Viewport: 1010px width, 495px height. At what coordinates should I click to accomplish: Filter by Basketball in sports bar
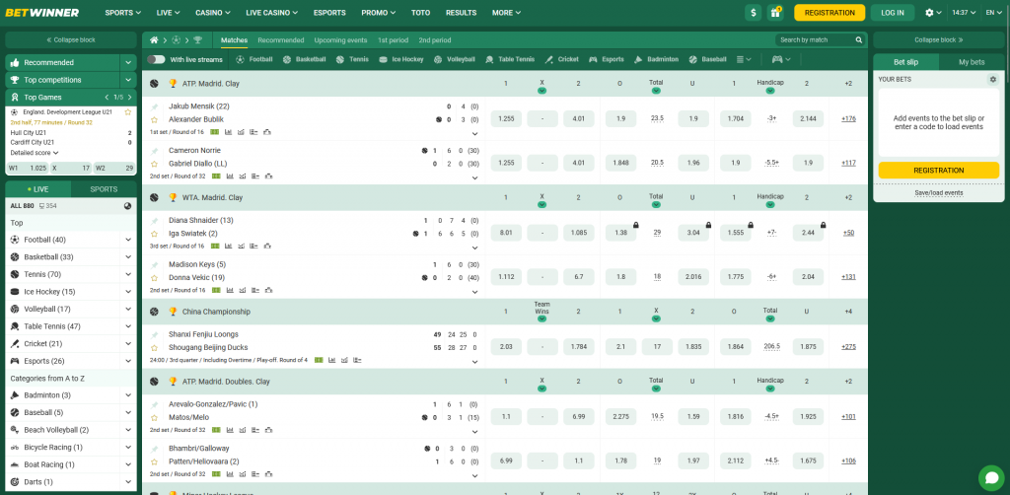304,59
